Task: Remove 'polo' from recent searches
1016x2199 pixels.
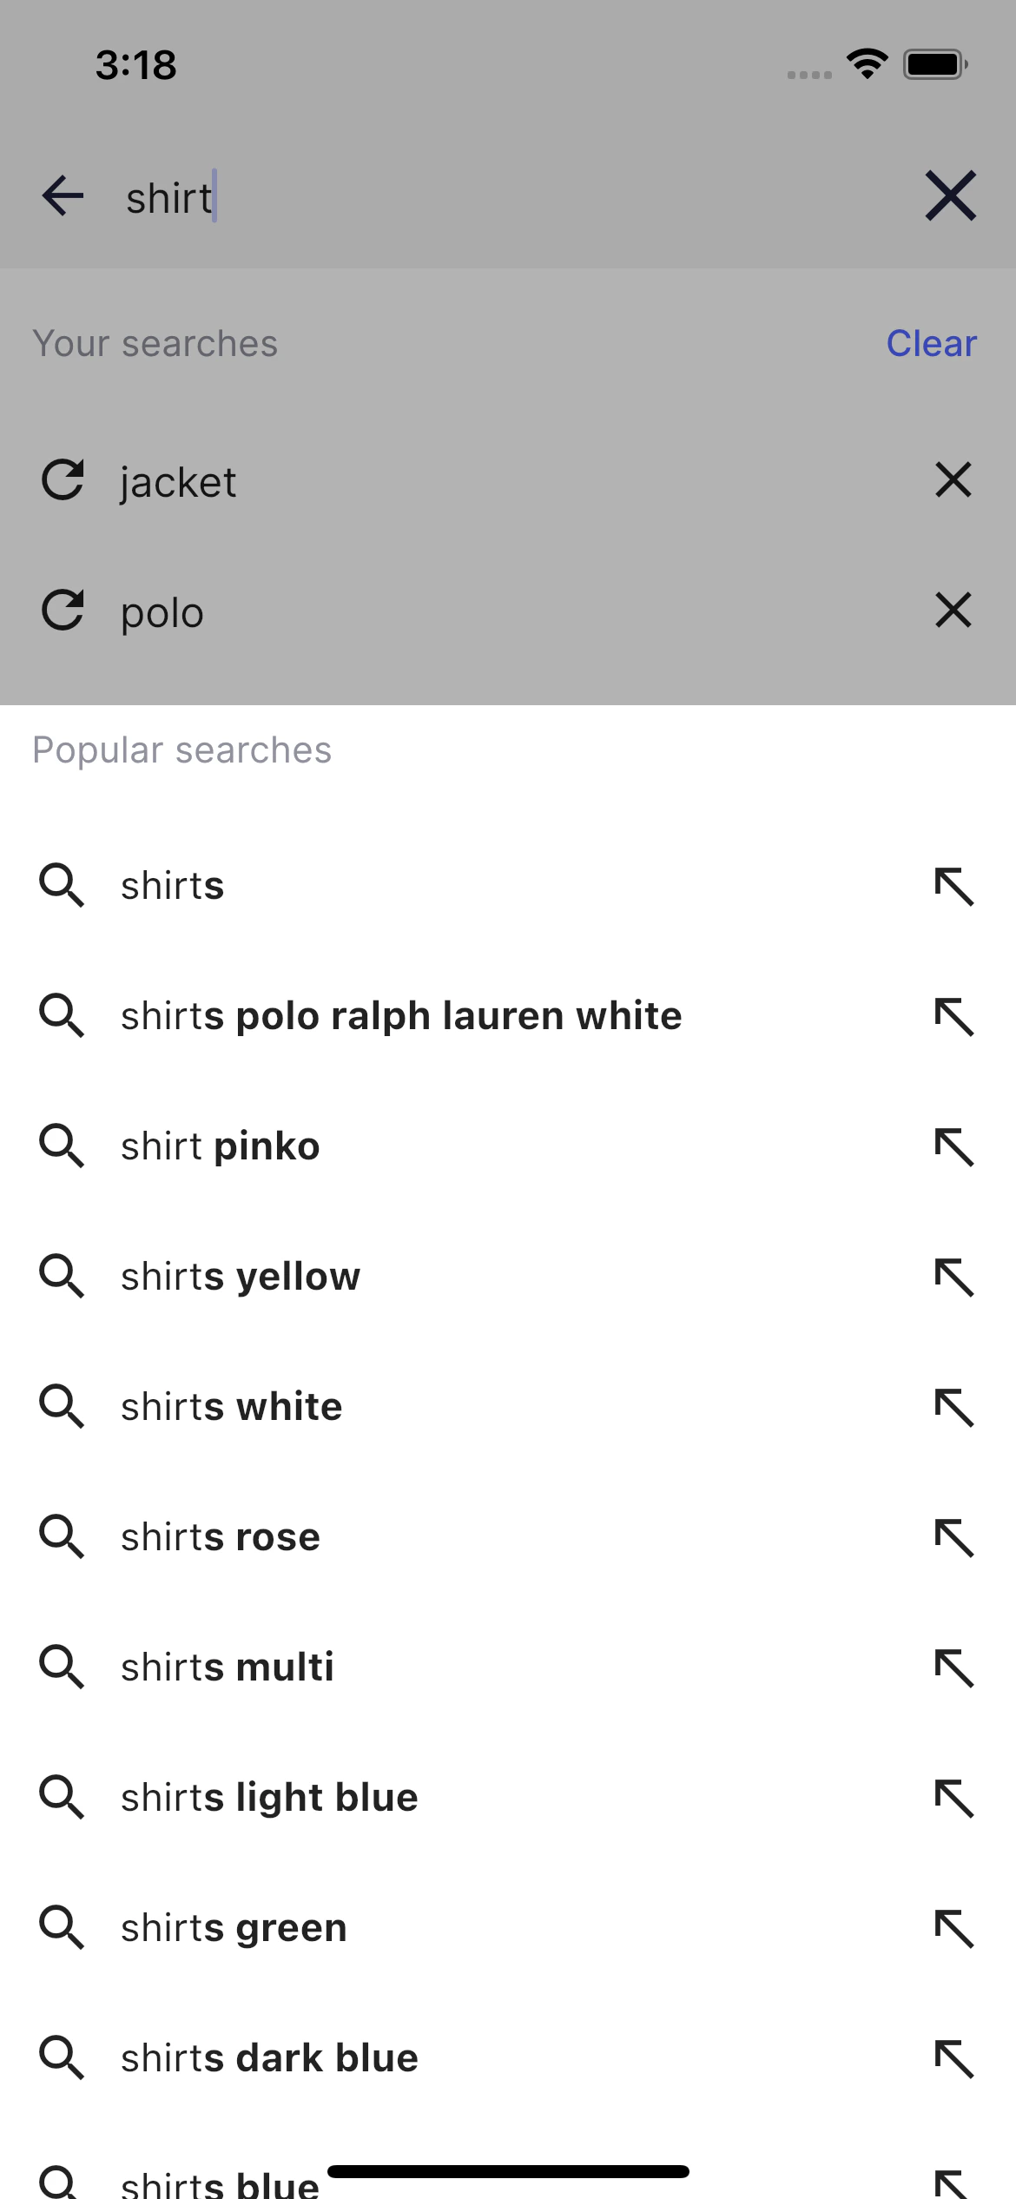Action: 952,610
